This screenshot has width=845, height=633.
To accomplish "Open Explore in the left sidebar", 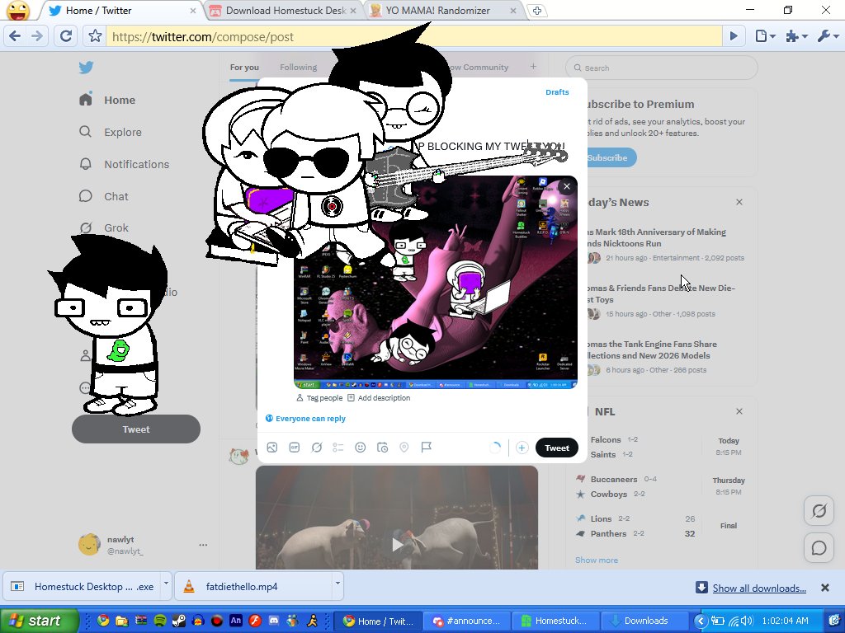I will coord(111,132).
